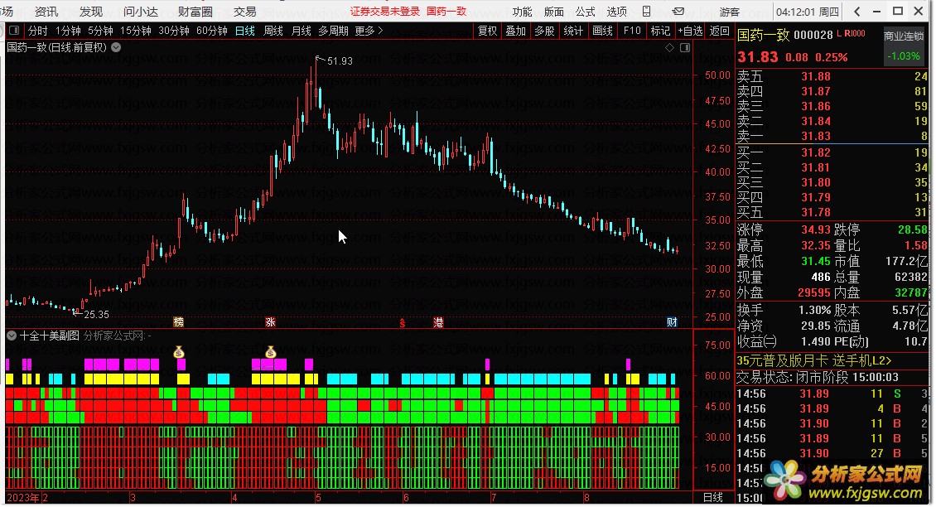
Task: Click the 商业连锁 sector box
Action: 904,46
